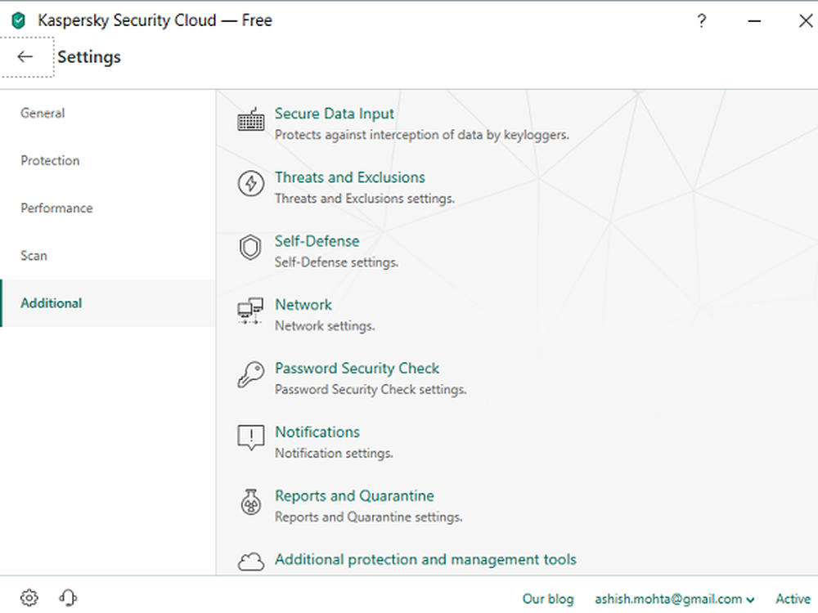Open the Protection settings section

tap(50, 160)
